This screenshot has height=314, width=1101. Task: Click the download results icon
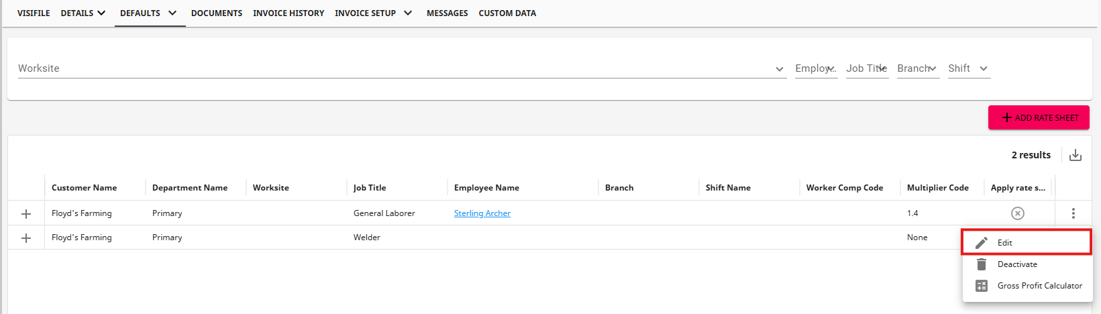tap(1076, 155)
